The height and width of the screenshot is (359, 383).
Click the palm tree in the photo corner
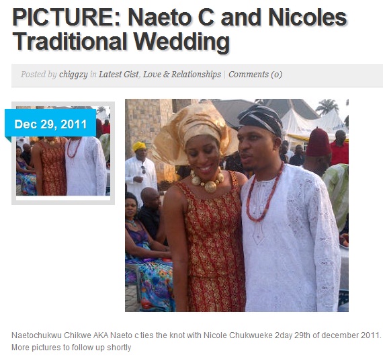click(327, 106)
